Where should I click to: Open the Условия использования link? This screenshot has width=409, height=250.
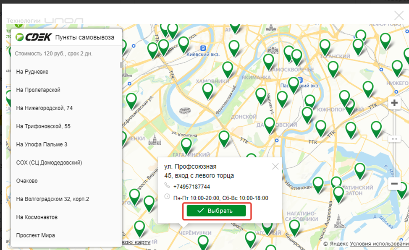pos(379,244)
